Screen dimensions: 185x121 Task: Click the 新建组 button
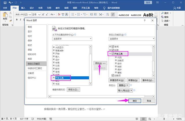click(133, 80)
